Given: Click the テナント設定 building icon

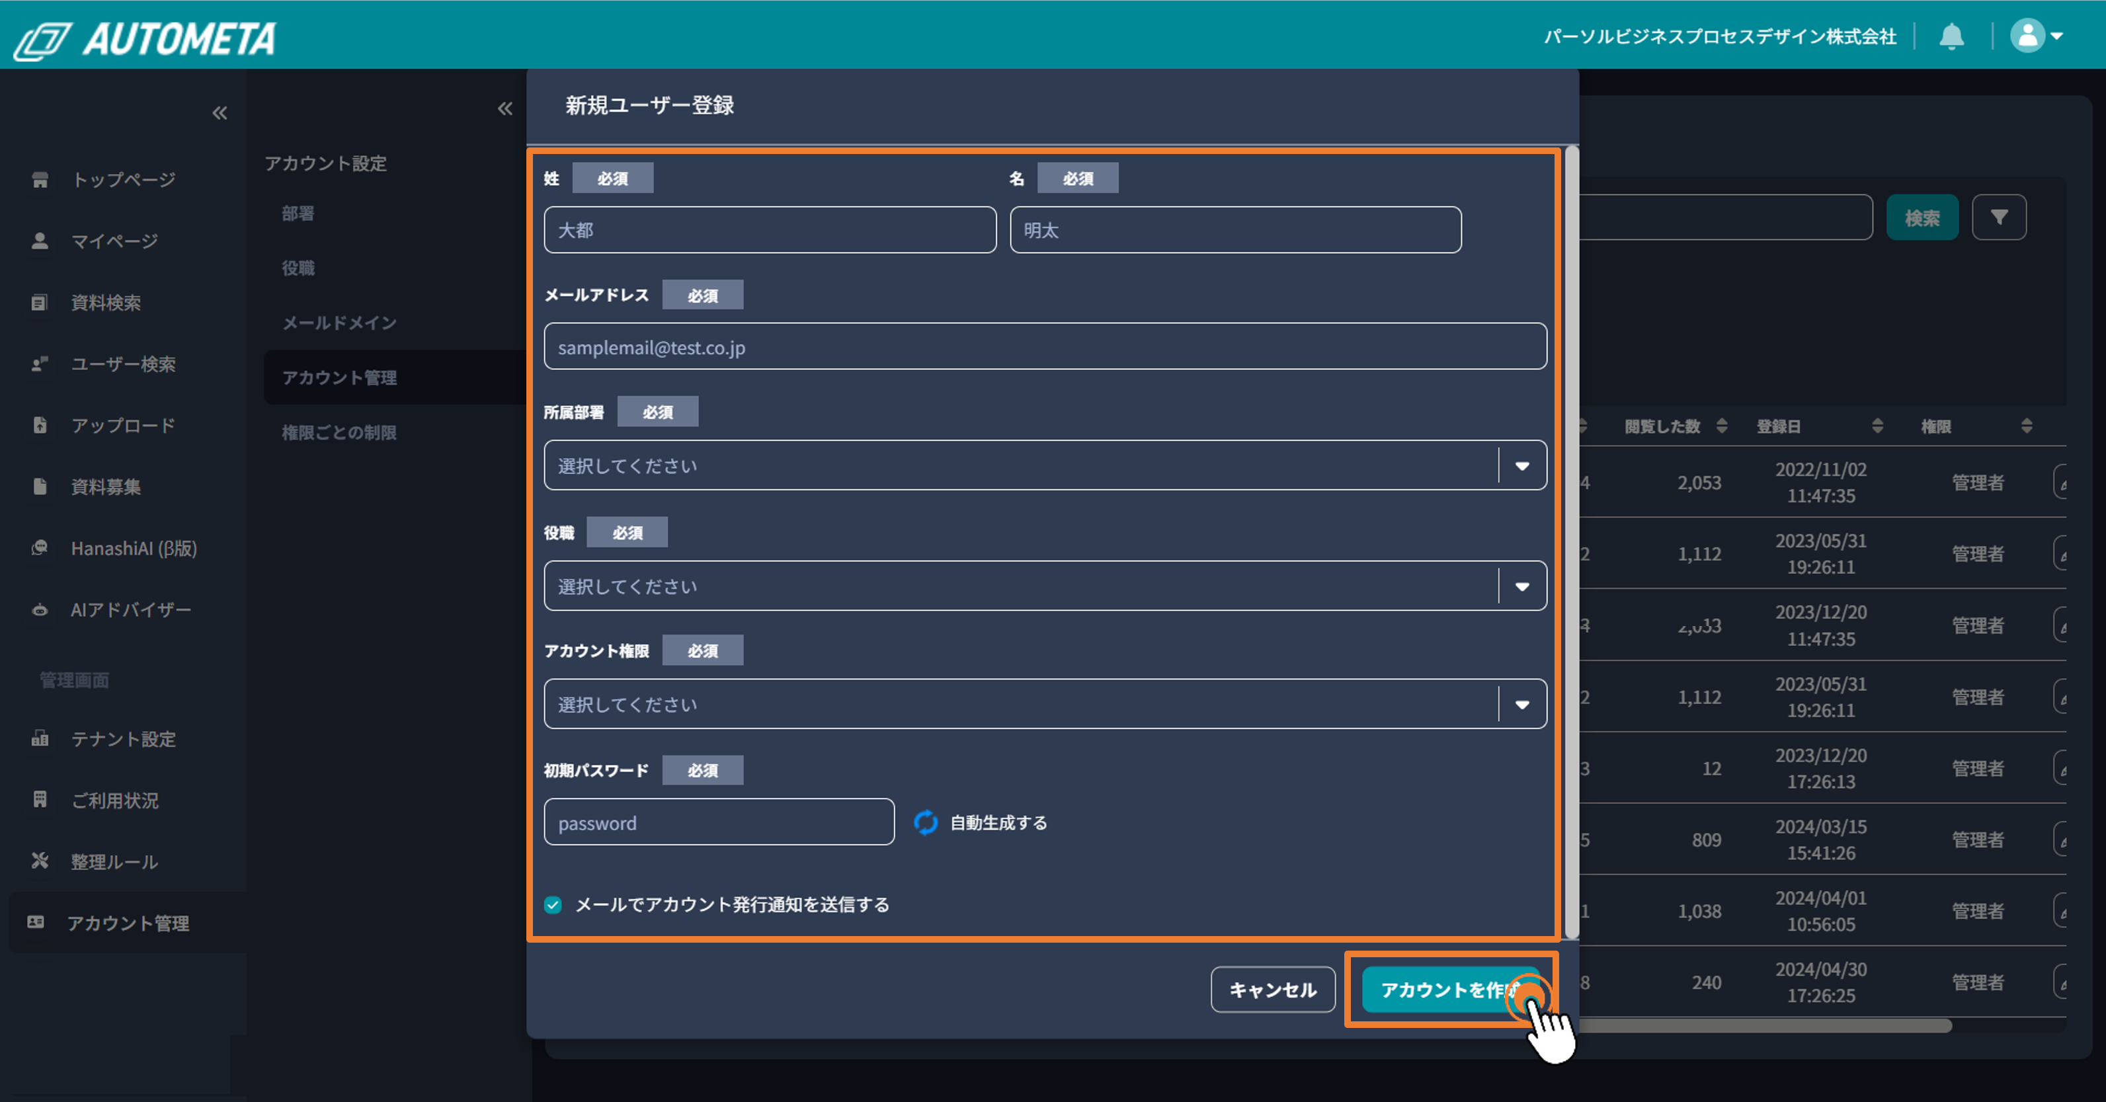Looking at the screenshot, I should click(39, 738).
